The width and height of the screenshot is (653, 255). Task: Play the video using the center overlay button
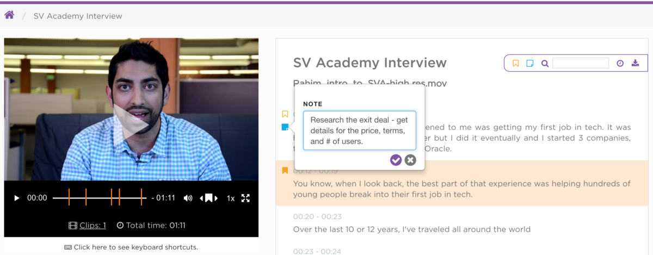tap(131, 124)
